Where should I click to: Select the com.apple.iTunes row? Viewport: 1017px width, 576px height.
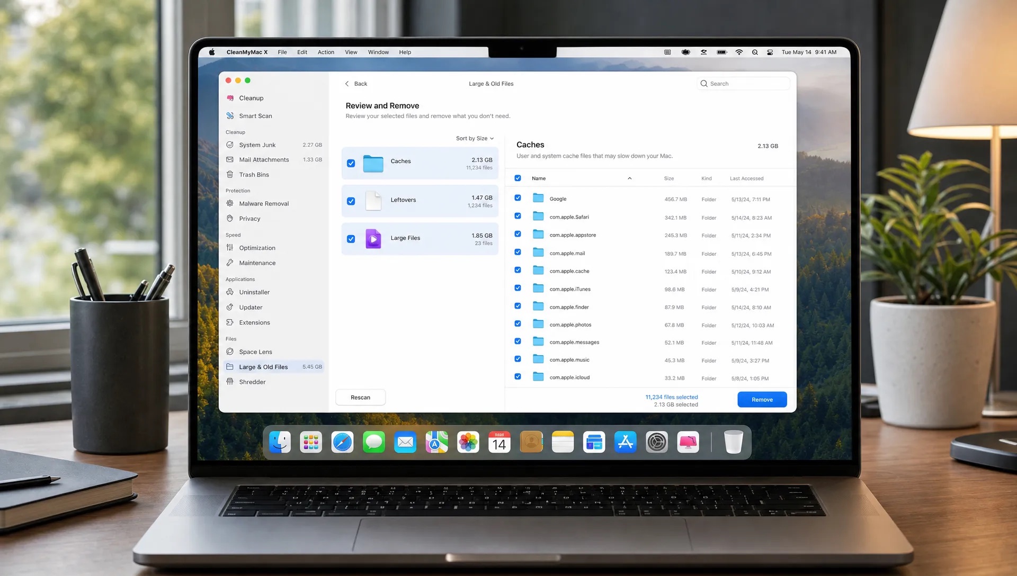pyautogui.click(x=650, y=289)
